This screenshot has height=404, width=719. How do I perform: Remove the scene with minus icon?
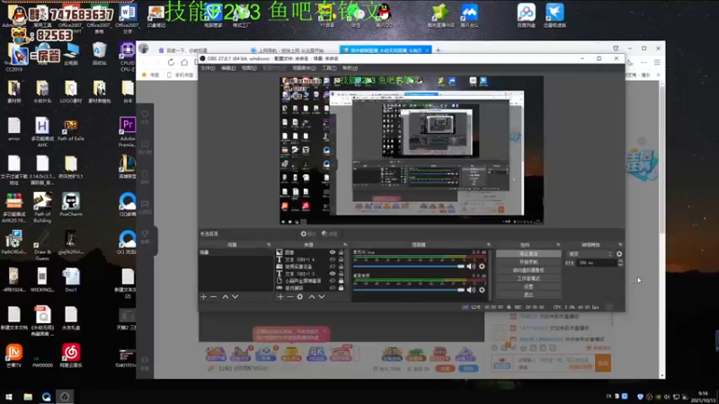(x=213, y=297)
